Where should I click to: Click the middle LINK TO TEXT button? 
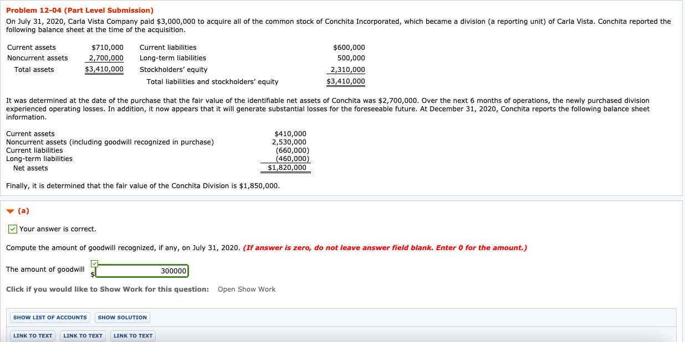83,335
